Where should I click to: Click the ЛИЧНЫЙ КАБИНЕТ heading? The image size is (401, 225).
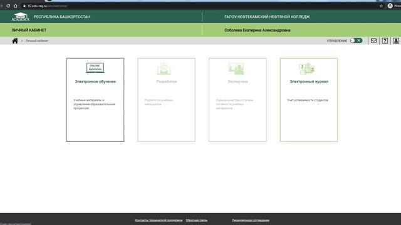pyautogui.click(x=29, y=30)
